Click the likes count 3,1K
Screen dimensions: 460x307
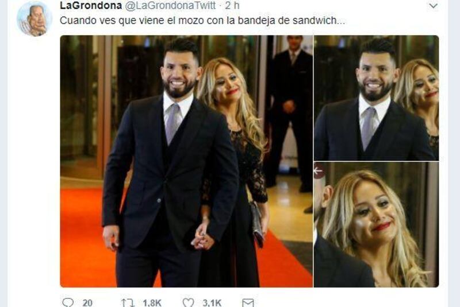coord(212,303)
